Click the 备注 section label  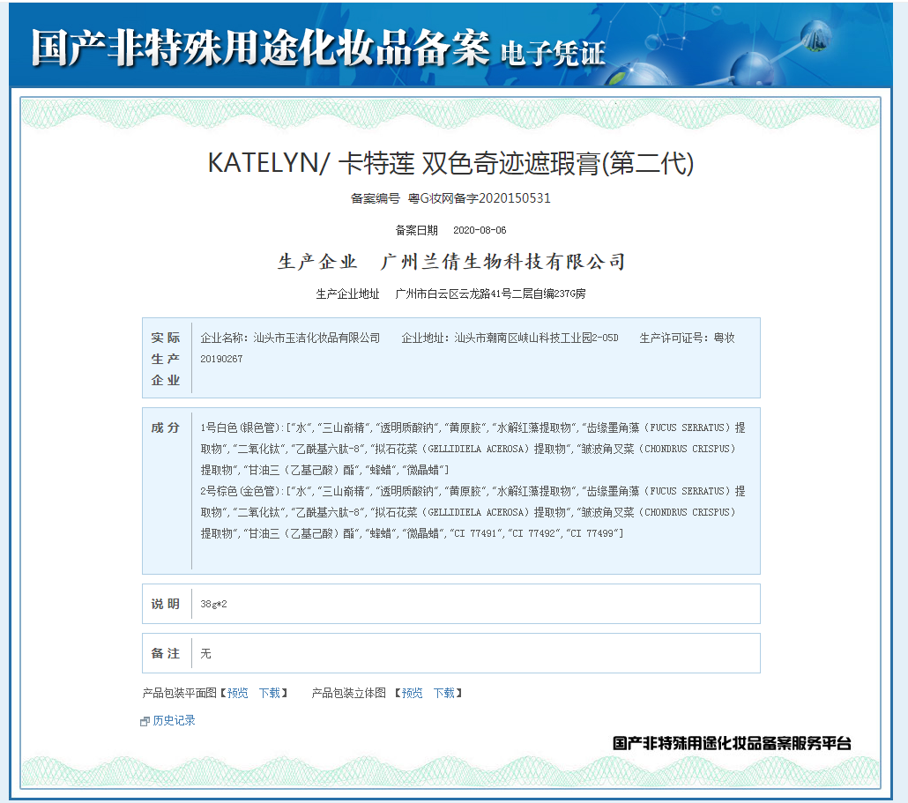166,654
